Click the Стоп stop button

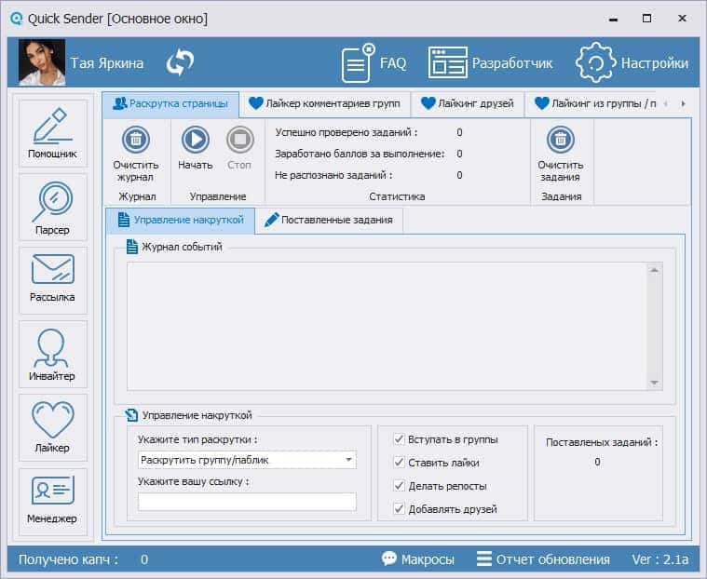coord(240,140)
